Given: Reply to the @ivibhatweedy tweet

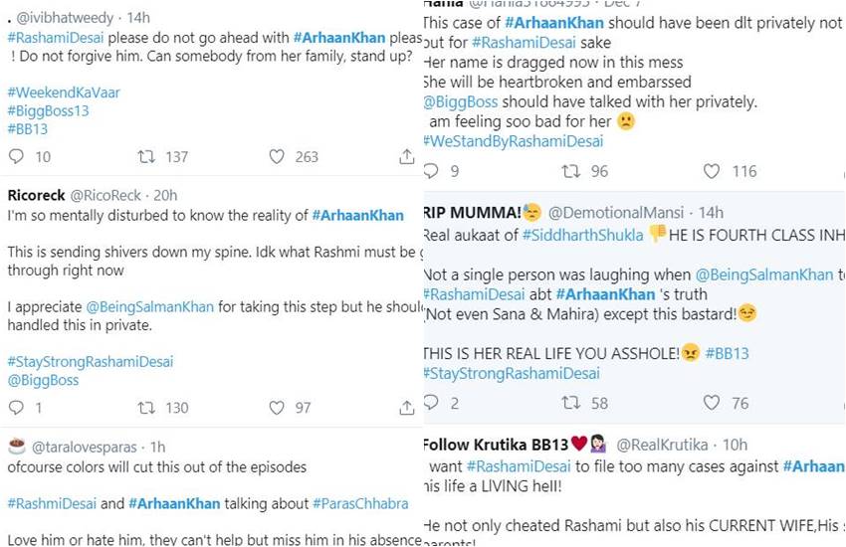Looking at the screenshot, I should point(16,156).
